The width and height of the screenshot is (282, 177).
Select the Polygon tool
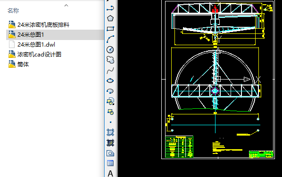pos(110,18)
